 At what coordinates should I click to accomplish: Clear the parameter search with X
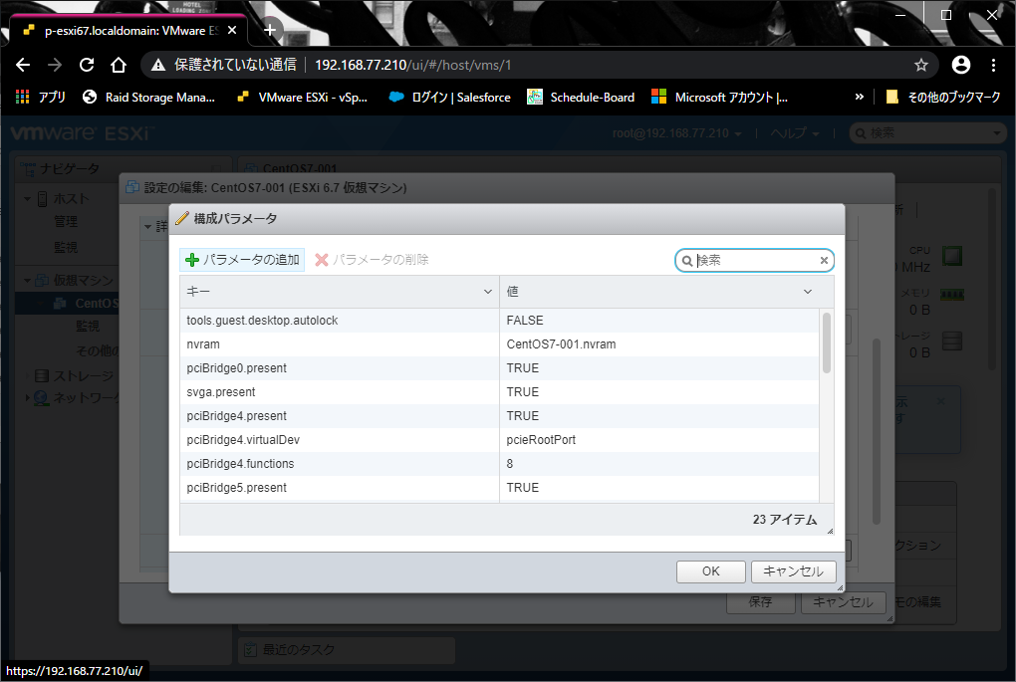click(x=824, y=261)
